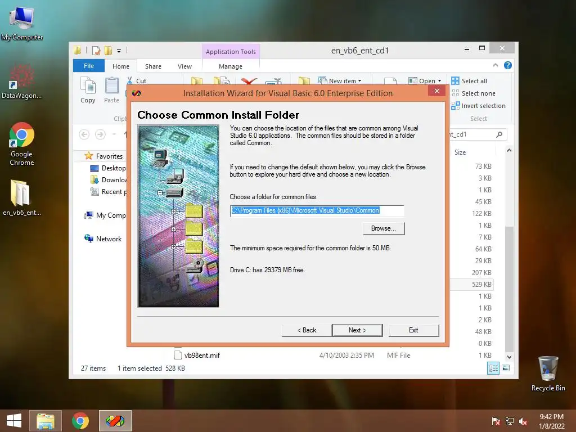576x432 pixels.
Task: Click the Cut scissors icon
Action: (130, 81)
